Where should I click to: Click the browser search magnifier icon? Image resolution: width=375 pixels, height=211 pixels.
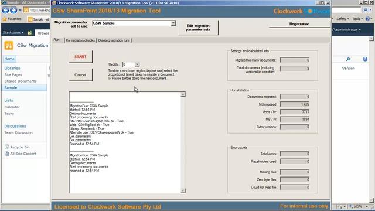click(x=365, y=10)
